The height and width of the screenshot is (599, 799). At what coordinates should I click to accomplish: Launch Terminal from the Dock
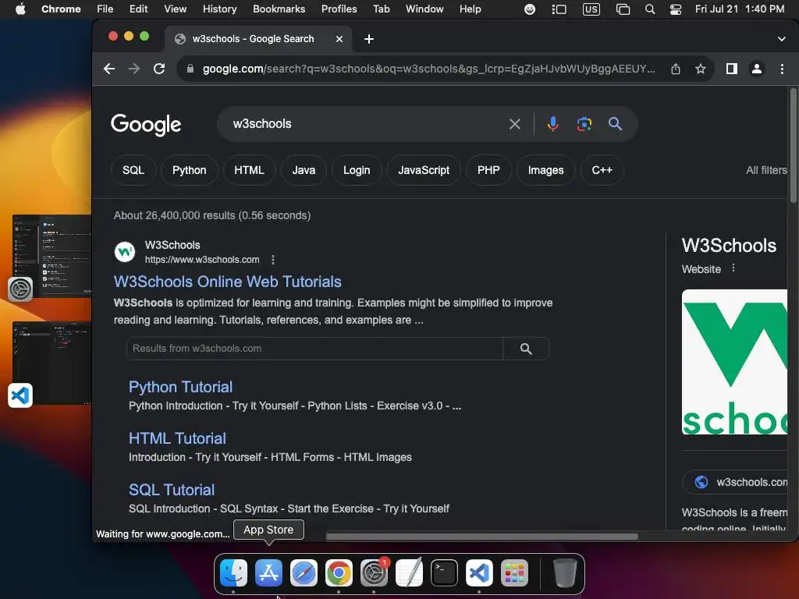pos(444,573)
